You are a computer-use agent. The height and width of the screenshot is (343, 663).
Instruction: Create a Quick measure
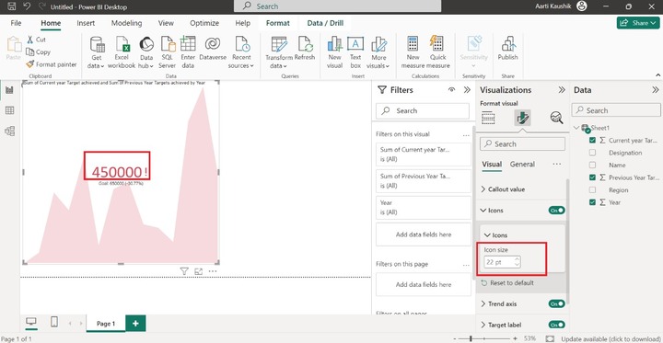pos(437,52)
